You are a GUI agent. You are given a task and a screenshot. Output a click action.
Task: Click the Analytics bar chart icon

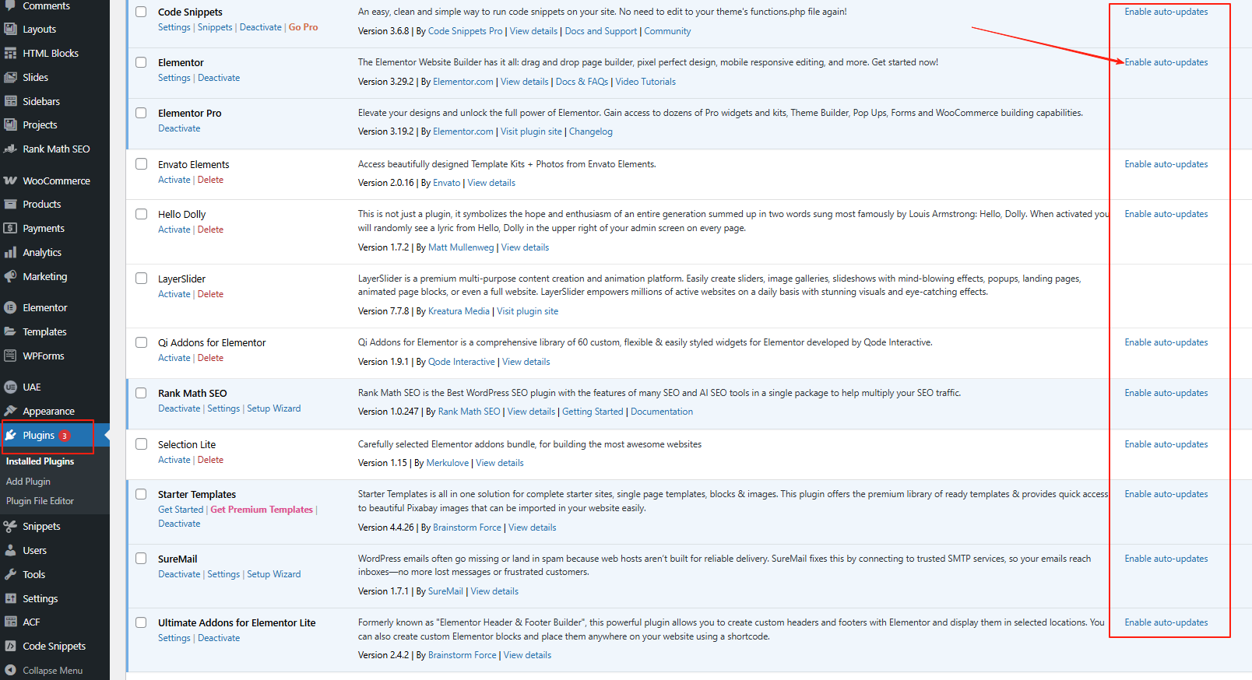[10, 253]
